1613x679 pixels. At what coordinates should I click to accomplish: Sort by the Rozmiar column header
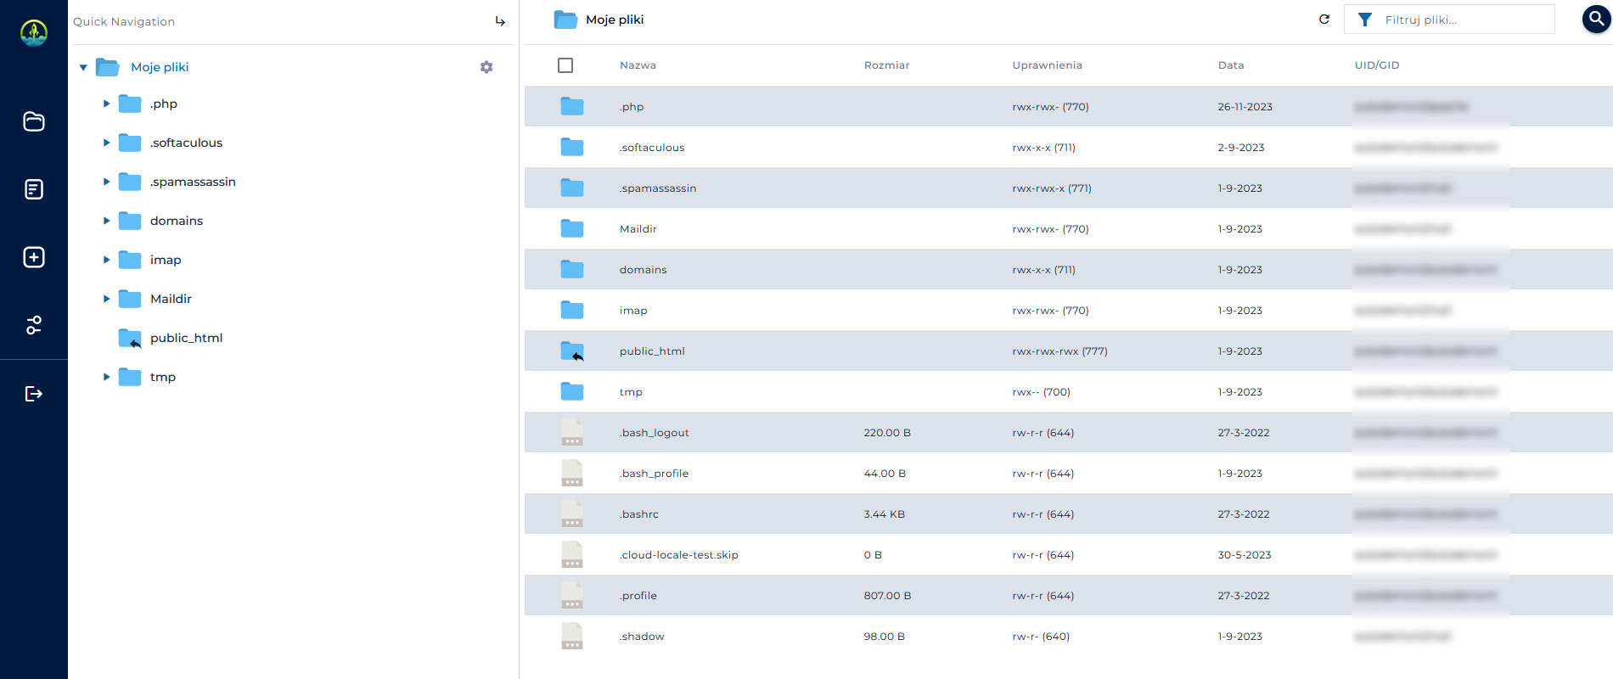point(886,65)
